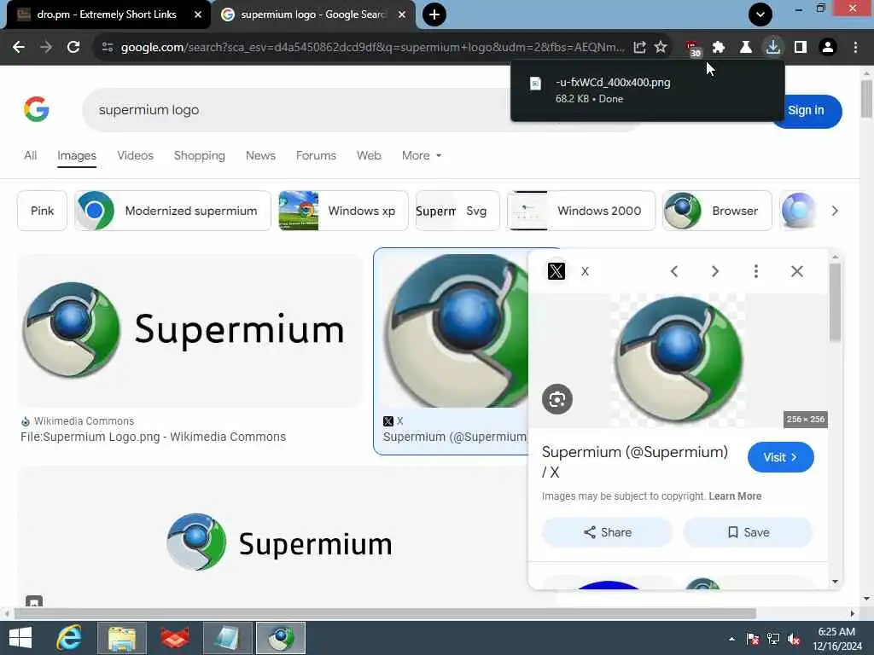Open the News search tab
Image resolution: width=874 pixels, height=655 pixels.
pyautogui.click(x=260, y=155)
